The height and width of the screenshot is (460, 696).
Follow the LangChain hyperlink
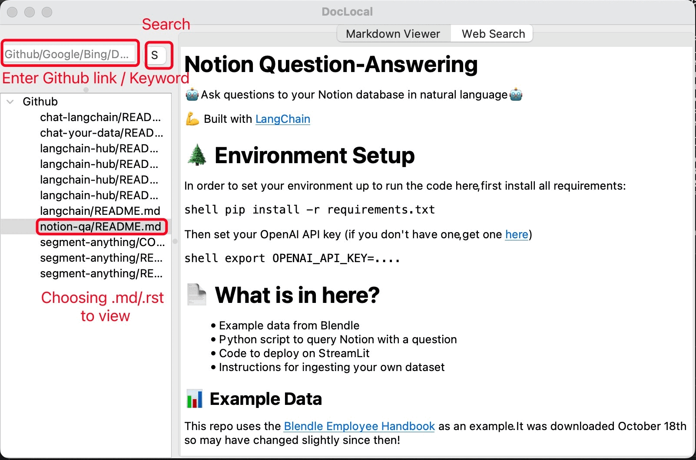(283, 119)
